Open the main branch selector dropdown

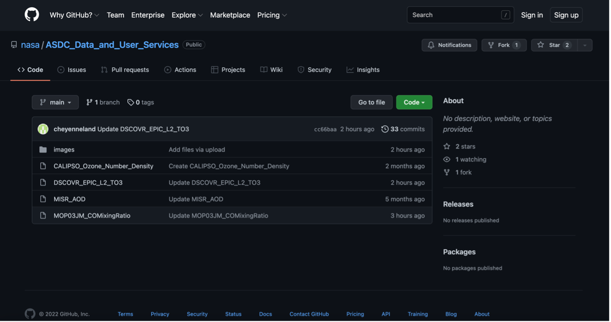coord(55,102)
